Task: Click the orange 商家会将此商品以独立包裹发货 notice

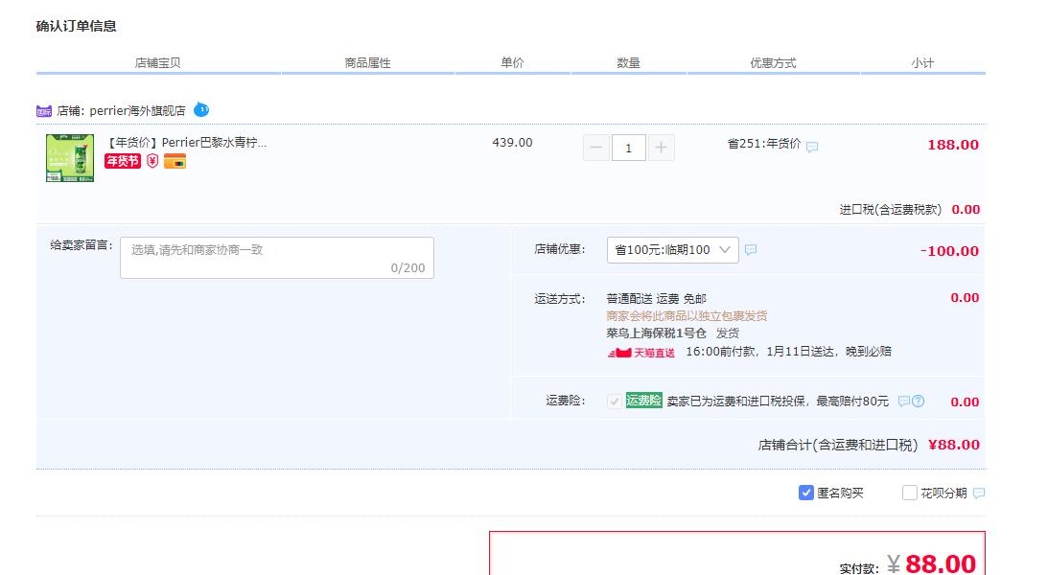Action: (x=687, y=316)
